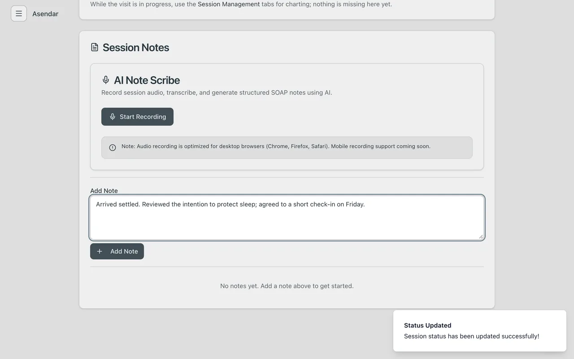Click the Session Notes heading
Viewport: 574px width, 359px height.
tap(136, 48)
